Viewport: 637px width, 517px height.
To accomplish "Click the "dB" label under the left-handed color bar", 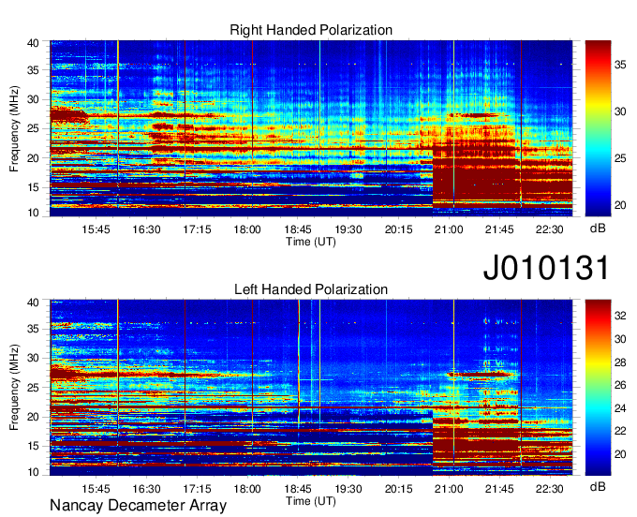I will coord(598,486).
